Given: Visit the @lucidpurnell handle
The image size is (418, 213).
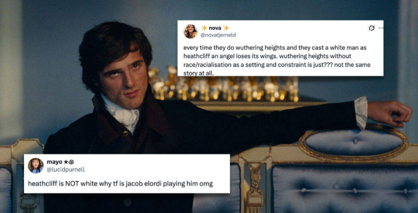Looking at the screenshot, I should [x=65, y=170].
